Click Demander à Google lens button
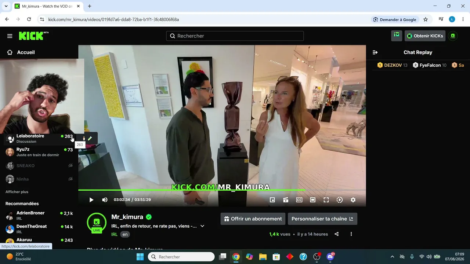Image resolution: width=470 pixels, height=264 pixels. 395,19
